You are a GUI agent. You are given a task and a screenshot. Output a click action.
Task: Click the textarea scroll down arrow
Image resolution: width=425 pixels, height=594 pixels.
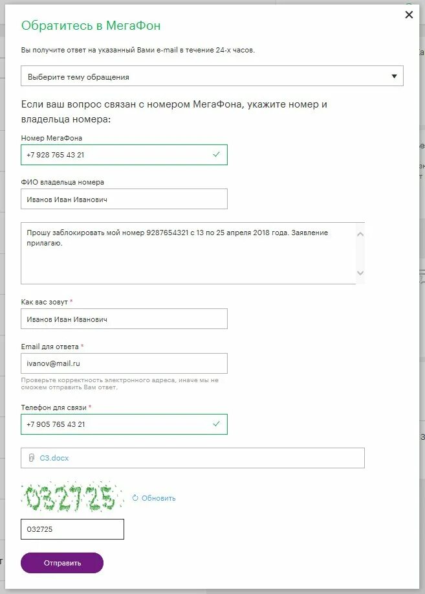(360, 273)
